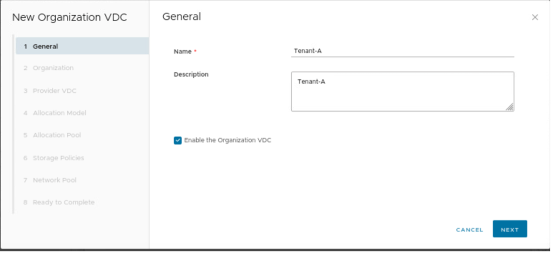Select step 1 General in wizard
The width and height of the screenshot is (552, 253).
point(81,46)
